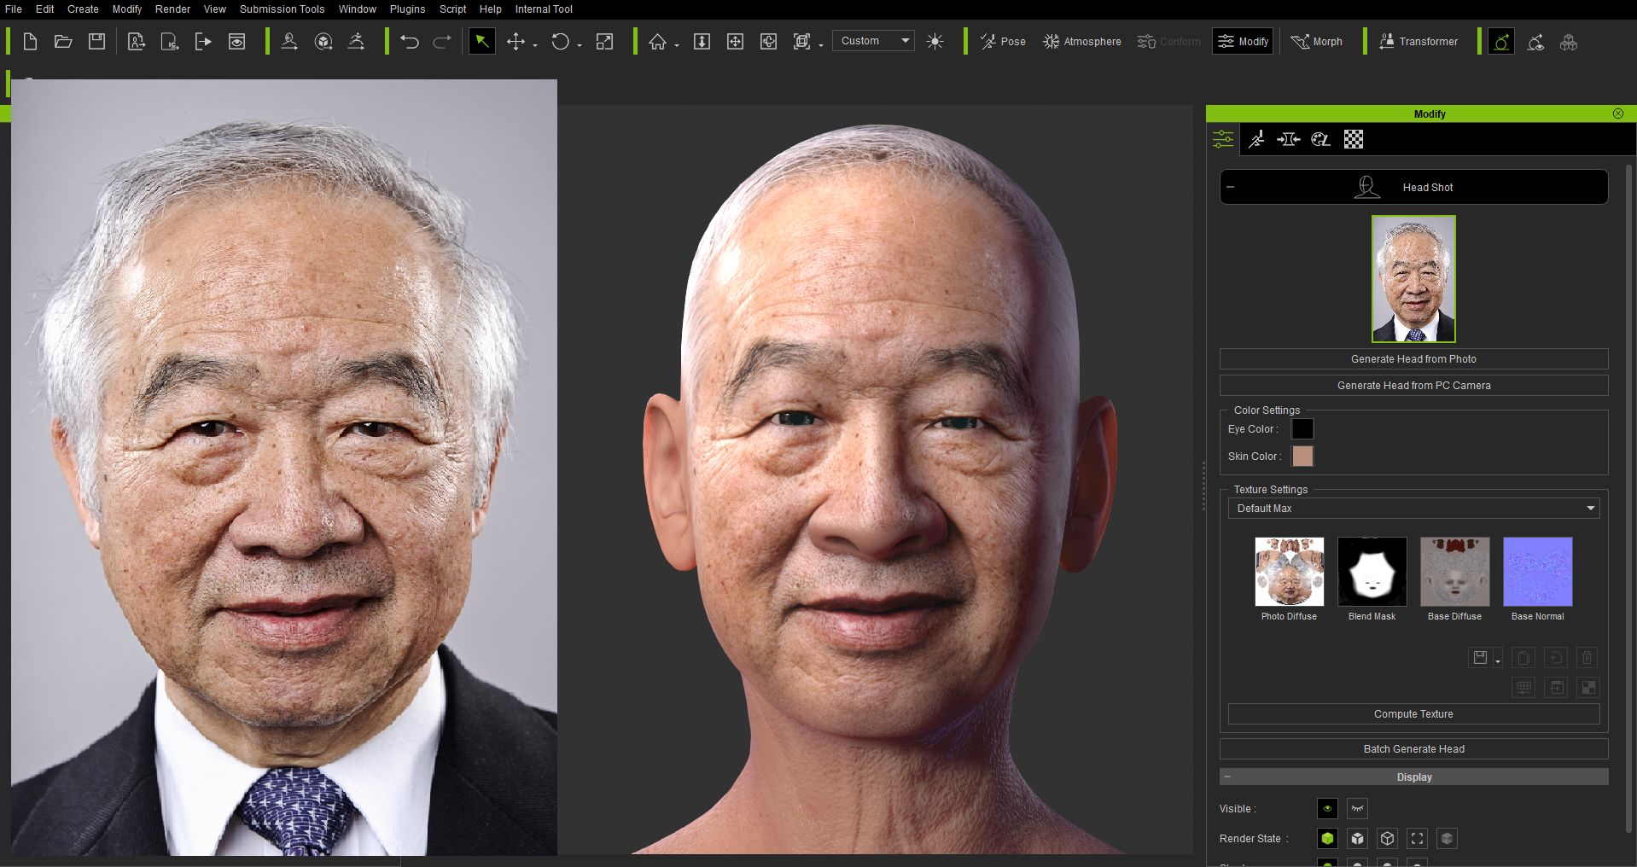The image size is (1637, 867).
Task: Set Visible to shown with green eye
Action: pos(1327,808)
